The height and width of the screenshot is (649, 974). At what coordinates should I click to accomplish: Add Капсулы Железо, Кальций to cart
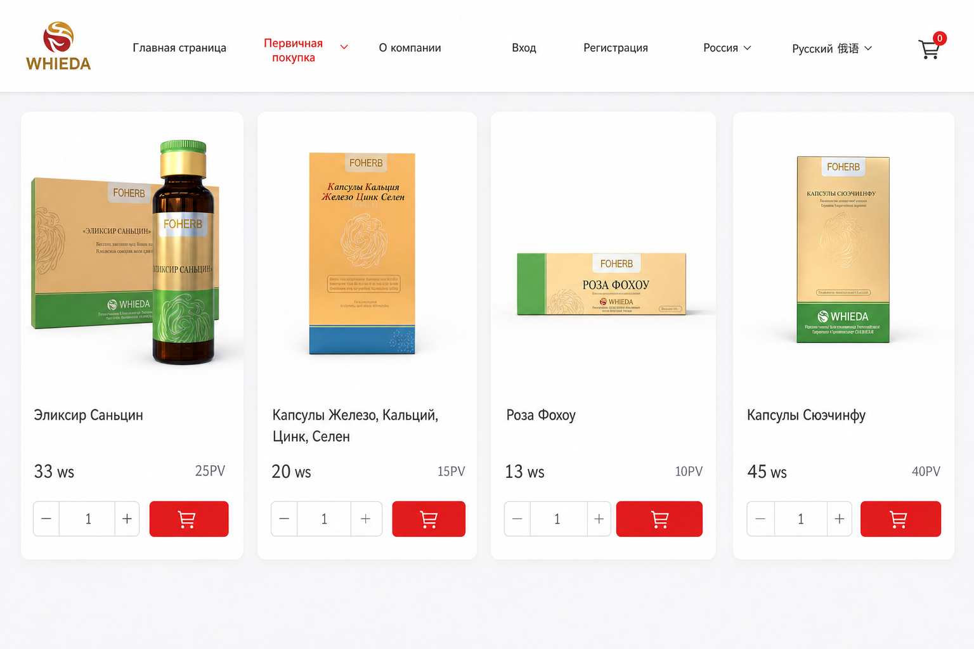(x=429, y=519)
